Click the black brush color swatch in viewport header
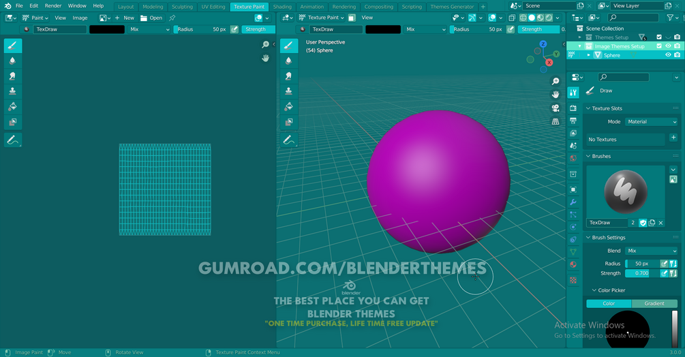Viewport: 685px width, 357px height. 382,29
